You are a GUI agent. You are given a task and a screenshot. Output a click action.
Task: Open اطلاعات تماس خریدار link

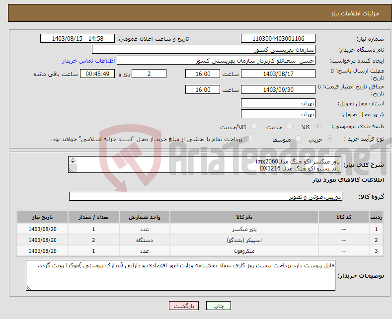[x=88, y=61]
